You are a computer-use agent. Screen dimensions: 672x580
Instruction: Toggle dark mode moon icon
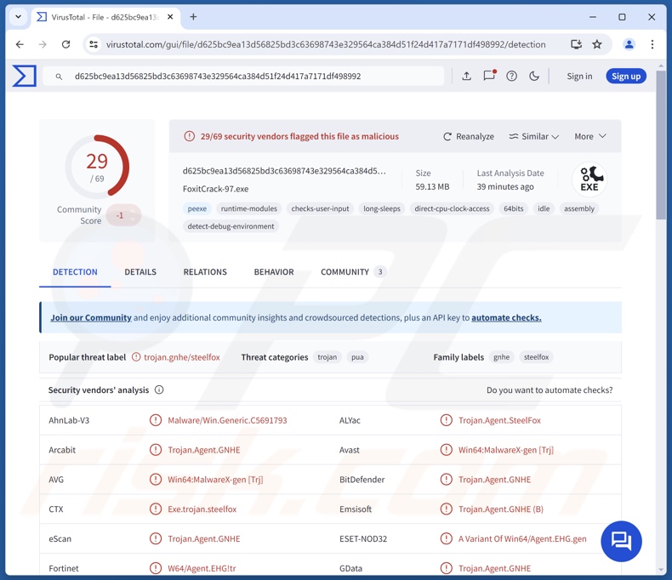pos(534,76)
